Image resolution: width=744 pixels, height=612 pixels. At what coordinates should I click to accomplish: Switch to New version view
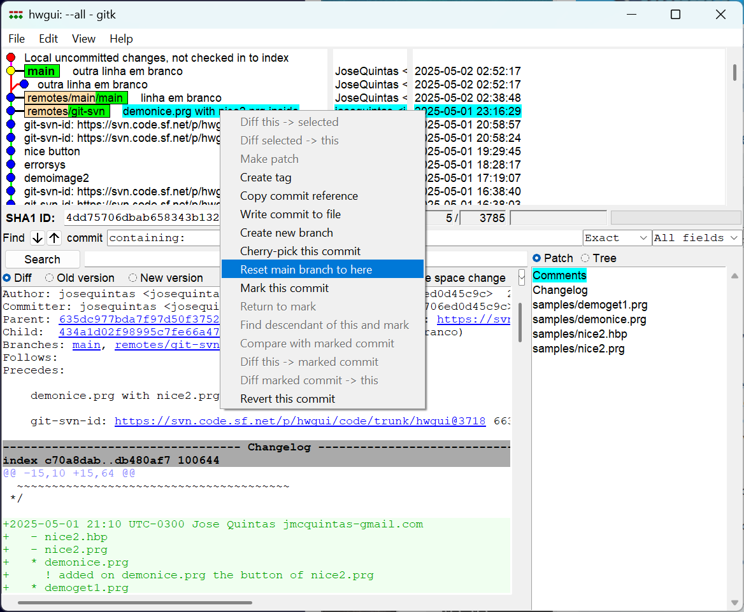point(133,278)
